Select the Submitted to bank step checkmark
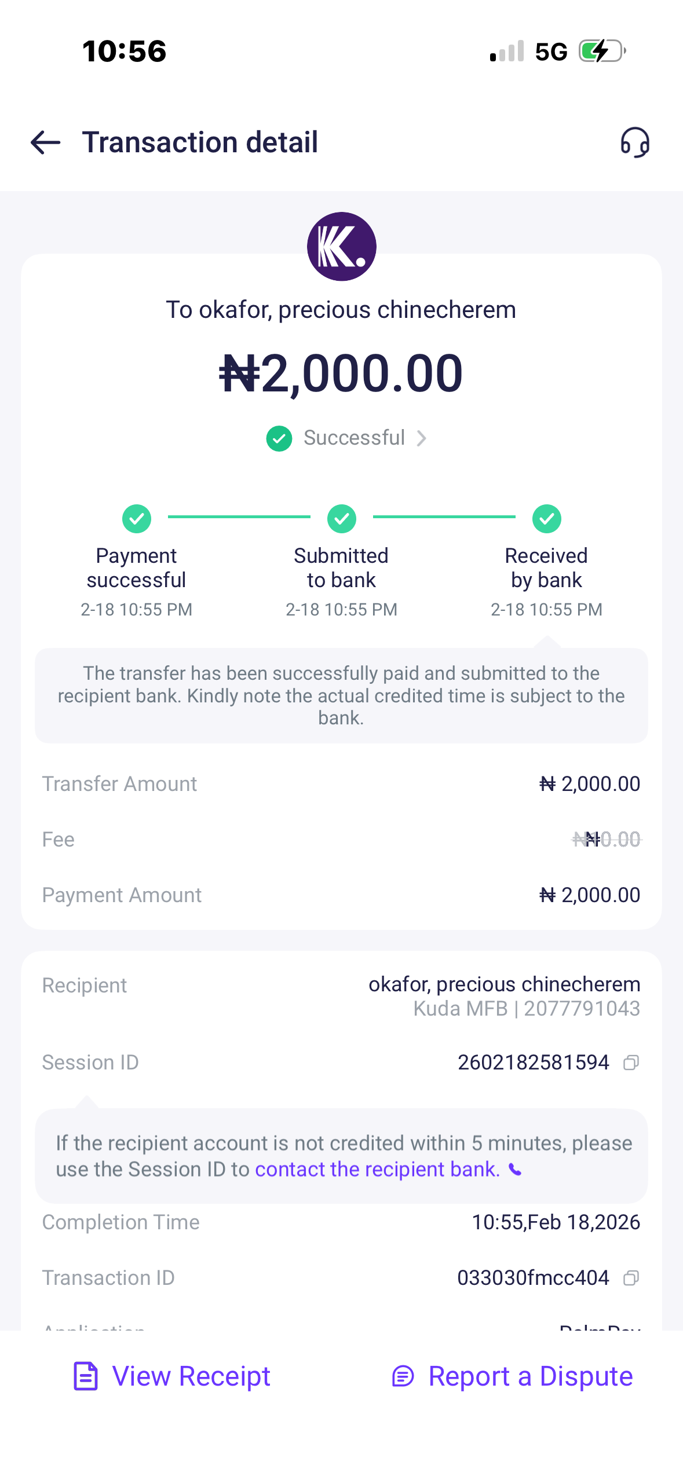The image size is (683, 1480). (x=342, y=518)
